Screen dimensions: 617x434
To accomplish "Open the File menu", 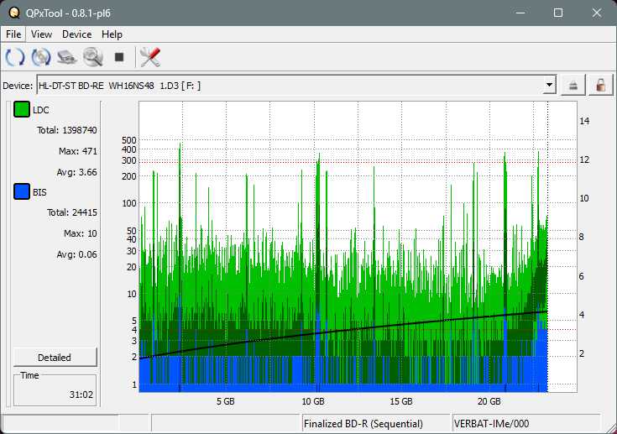I will click(13, 34).
